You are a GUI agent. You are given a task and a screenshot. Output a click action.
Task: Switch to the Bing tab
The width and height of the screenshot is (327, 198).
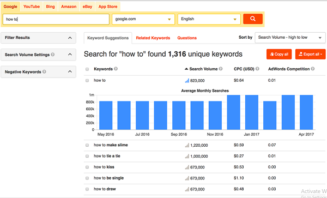(x=50, y=7)
